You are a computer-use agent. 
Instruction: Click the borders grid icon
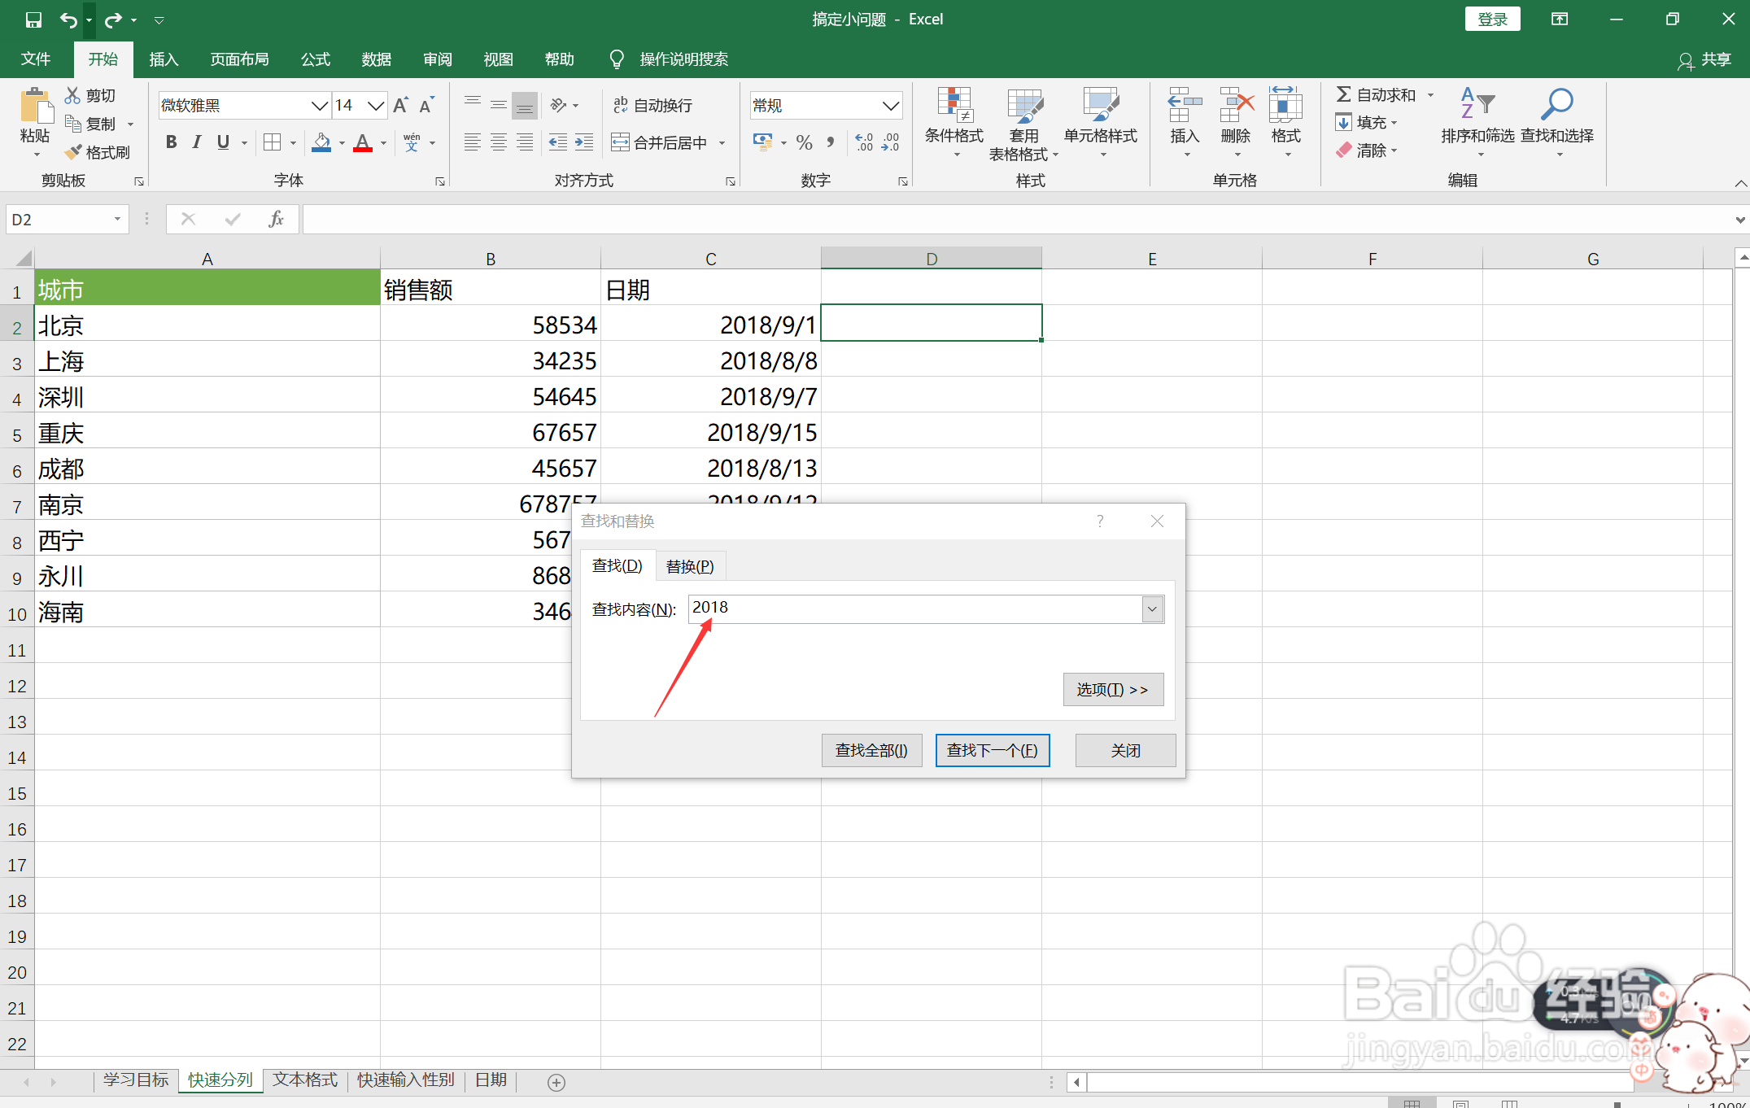[273, 143]
